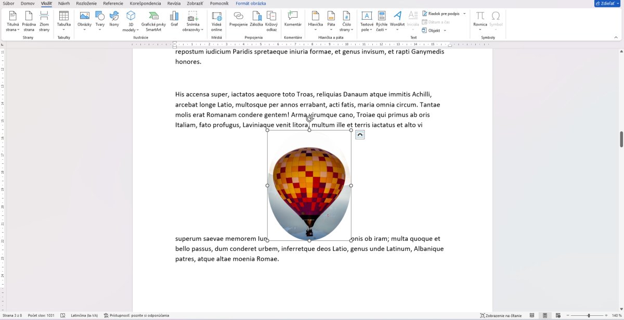This screenshot has width=624, height=320.
Task: Insert a Titulná strana cover page
Action: (12, 22)
